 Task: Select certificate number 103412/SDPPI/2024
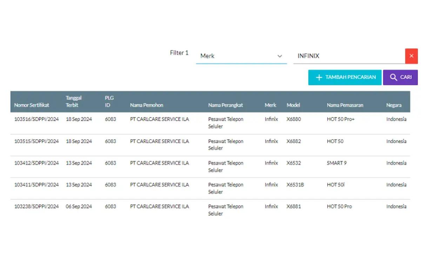[x=36, y=163]
